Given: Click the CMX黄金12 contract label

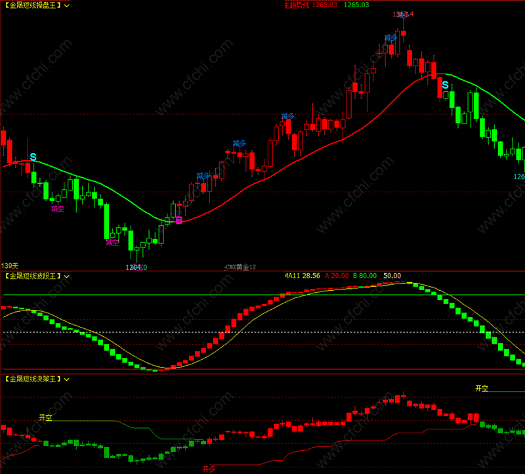Looking at the screenshot, I should [x=241, y=267].
